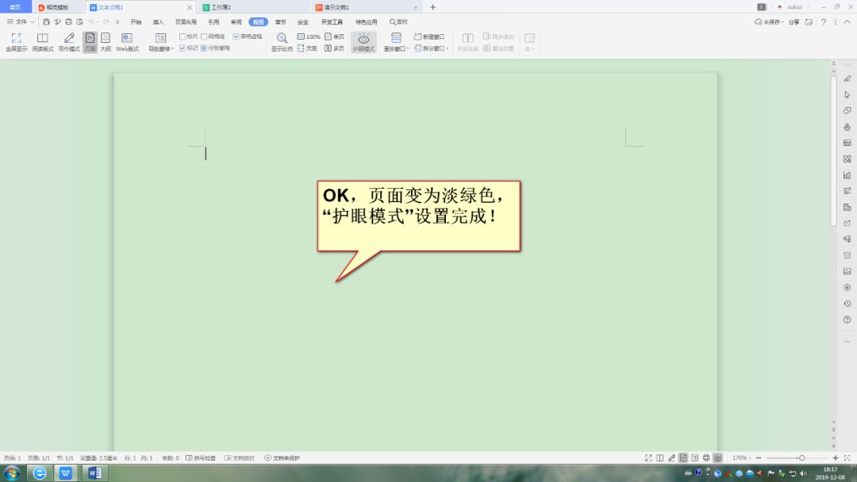The width and height of the screenshot is (857, 482).
Task: Add a new document tab with plus
Action: tap(433, 7)
